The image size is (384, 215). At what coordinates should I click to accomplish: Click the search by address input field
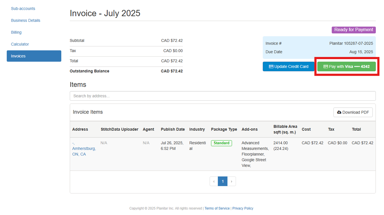[x=222, y=96]
